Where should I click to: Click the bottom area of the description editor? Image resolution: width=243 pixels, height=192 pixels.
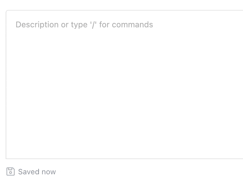coord(124,146)
